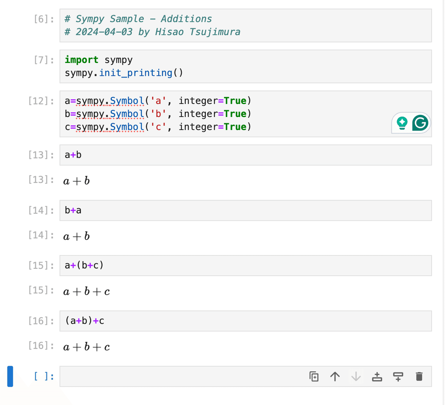Click the empty cell's [ ]: prompt
The width and height of the screenshot is (445, 405).
(44, 376)
